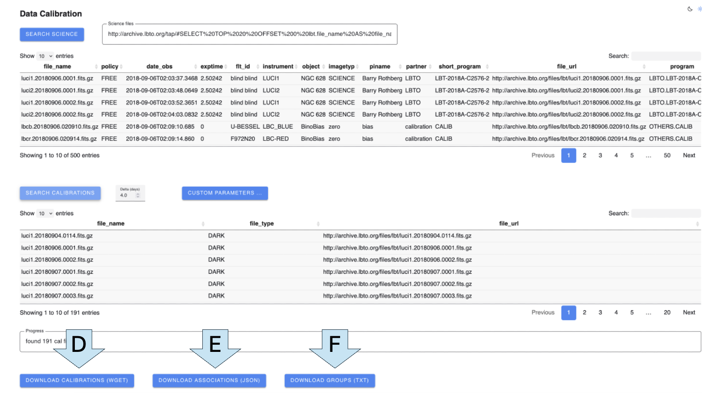Go to page 2 of science results
The image size is (721, 399).
tap(585, 155)
